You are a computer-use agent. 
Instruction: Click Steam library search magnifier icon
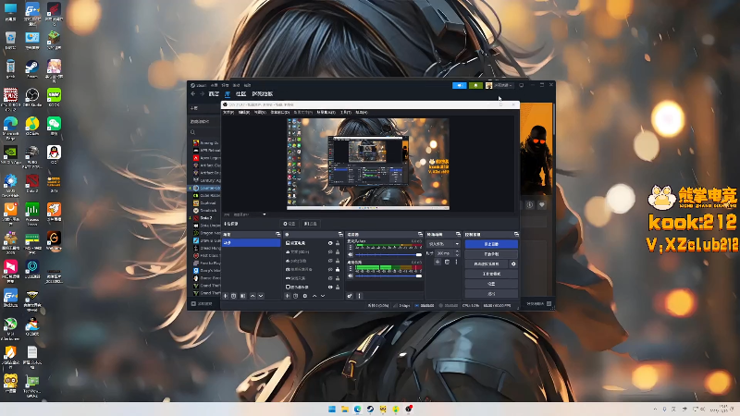[193, 131]
